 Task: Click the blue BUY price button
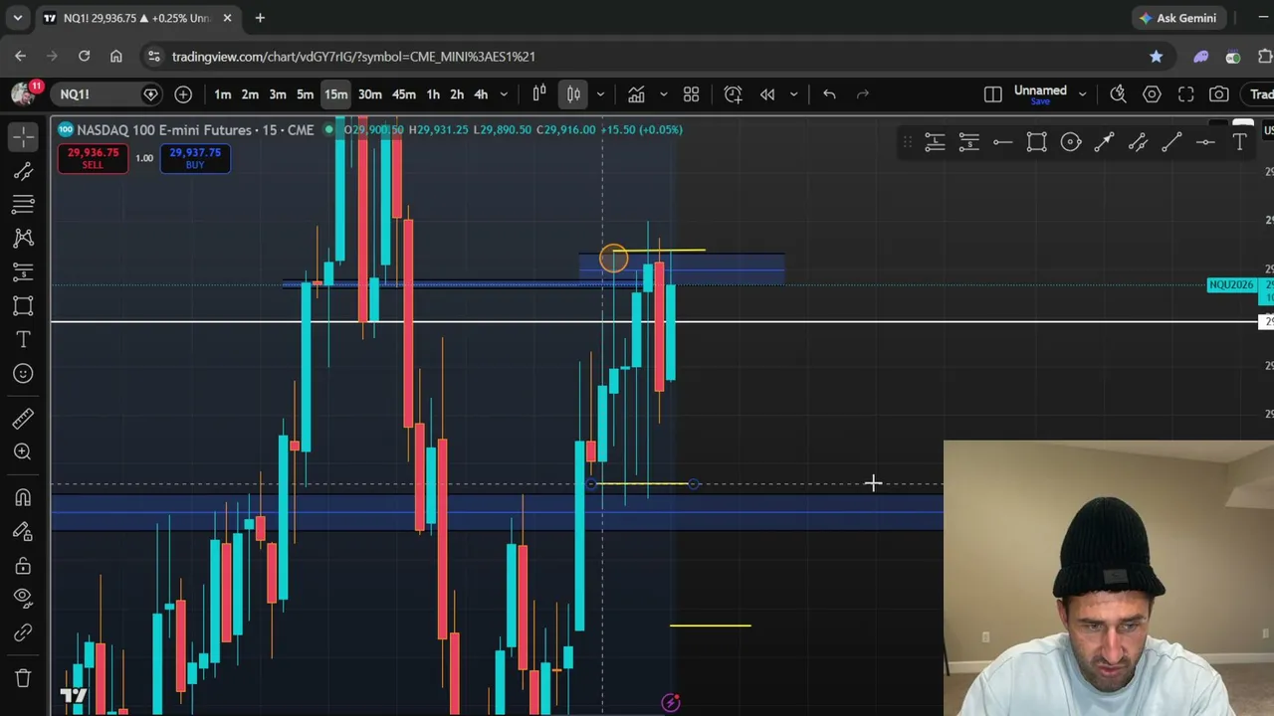[195, 158]
